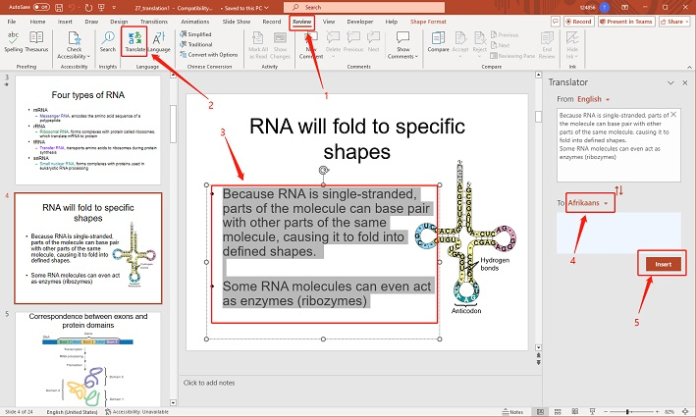Viewport: 696px width, 417px height.
Task: Collapse the ribbon chevron
Action: point(689,67)
